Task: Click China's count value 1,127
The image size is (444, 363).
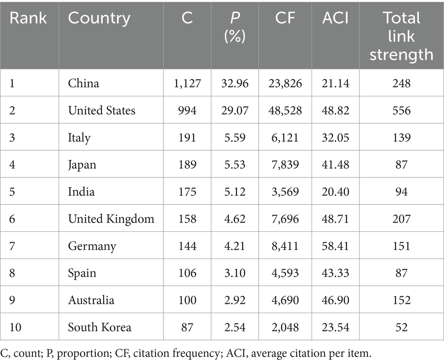Action: coord(187,83)
